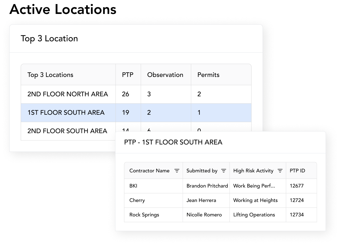340x245 pixels.
Task: Open PTP ID 12724
Action: pos(297,200)
